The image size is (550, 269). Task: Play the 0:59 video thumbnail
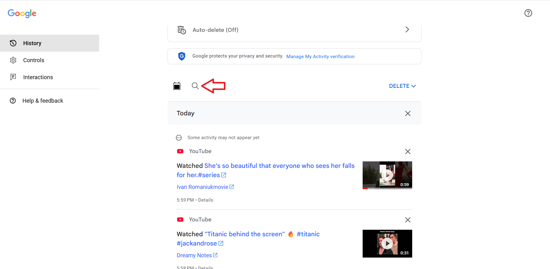(x=387, y=175)
